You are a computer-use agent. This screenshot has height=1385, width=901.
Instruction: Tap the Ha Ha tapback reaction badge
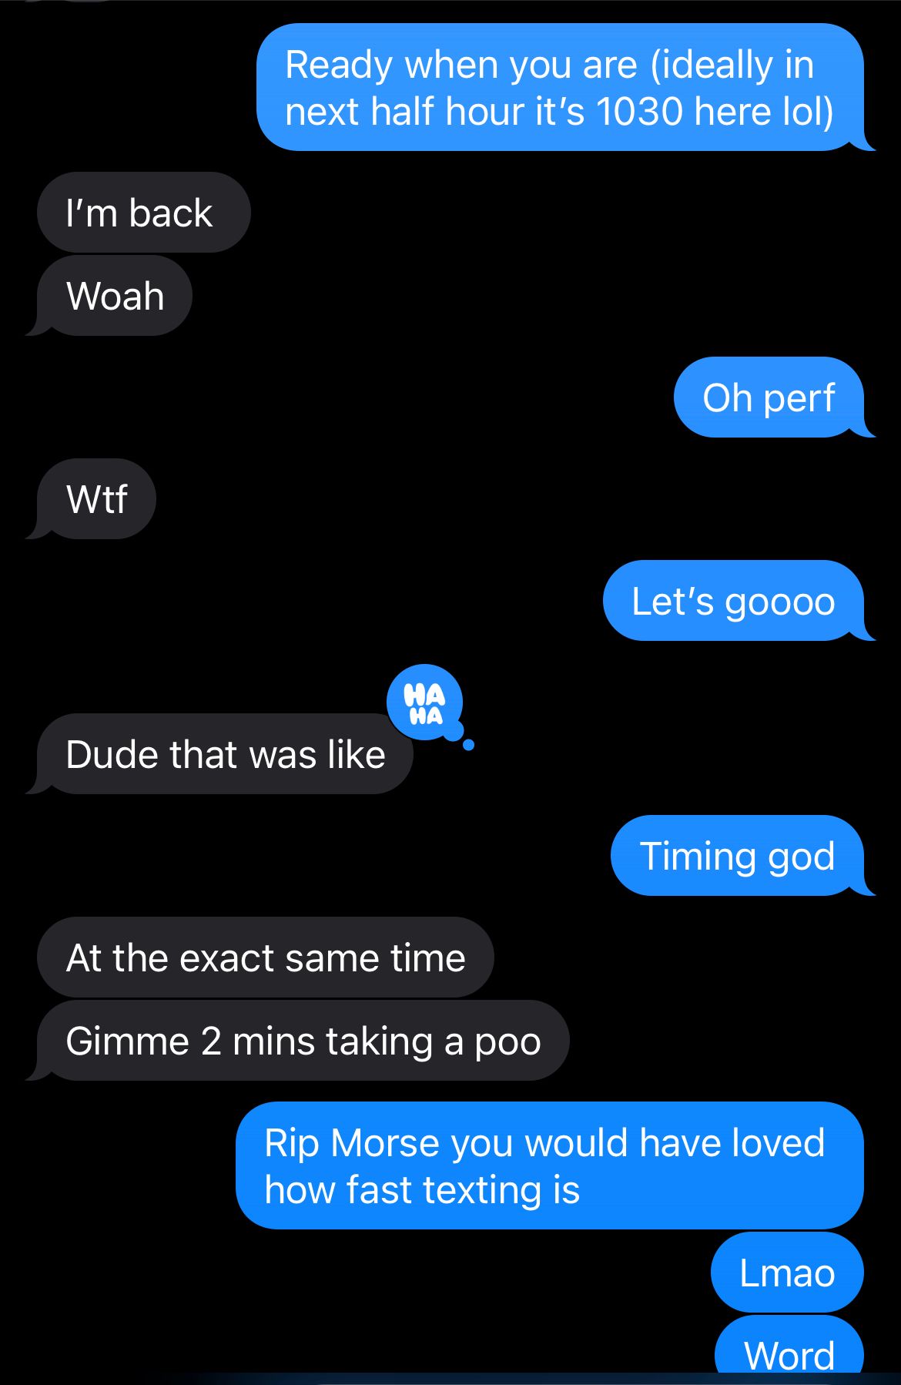click(x=425, y=703)
